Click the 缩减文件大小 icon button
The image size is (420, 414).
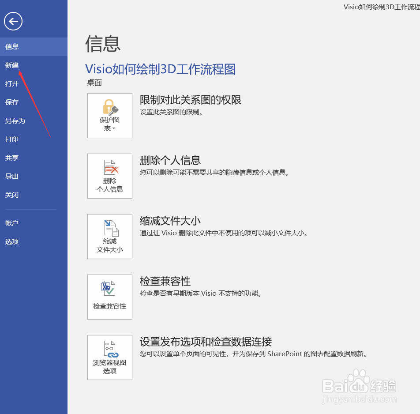click(110, 237)
